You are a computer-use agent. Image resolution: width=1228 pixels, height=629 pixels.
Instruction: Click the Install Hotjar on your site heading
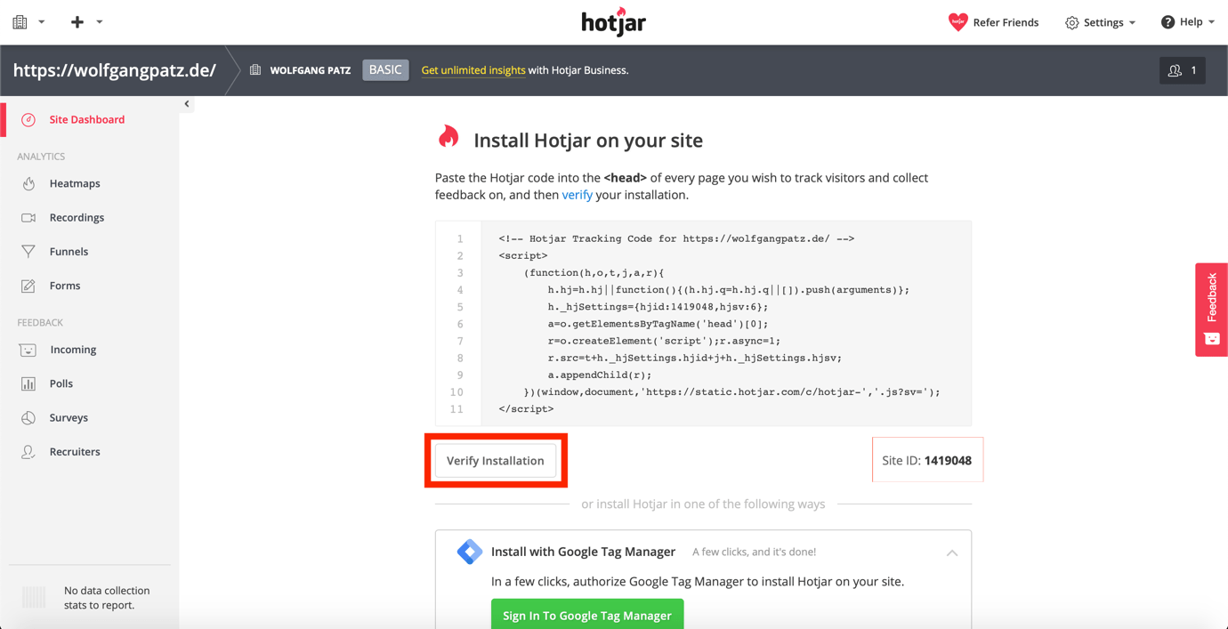pyautogui.click(x=588, y=141)
